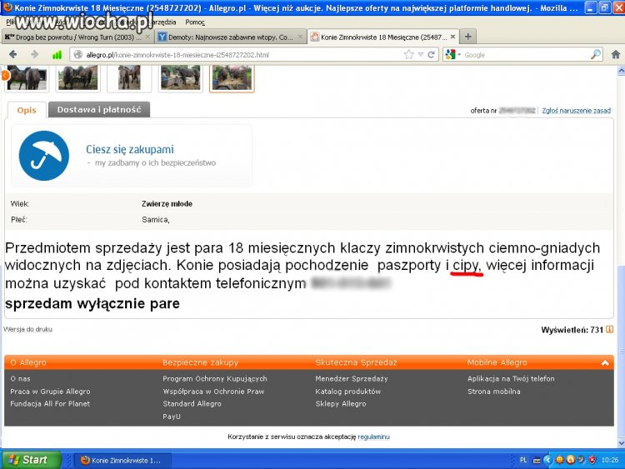Switch to Konie Zimnokrwiste 18 Miesięczne tab
625x469 pixels.
383,37
